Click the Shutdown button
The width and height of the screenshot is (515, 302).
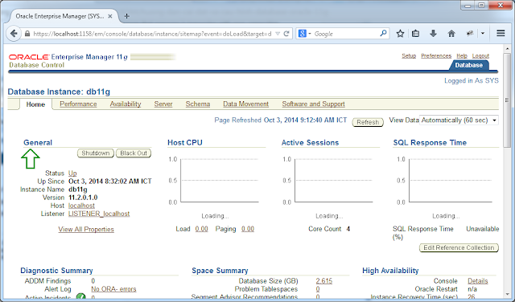[x=96, y=153]
